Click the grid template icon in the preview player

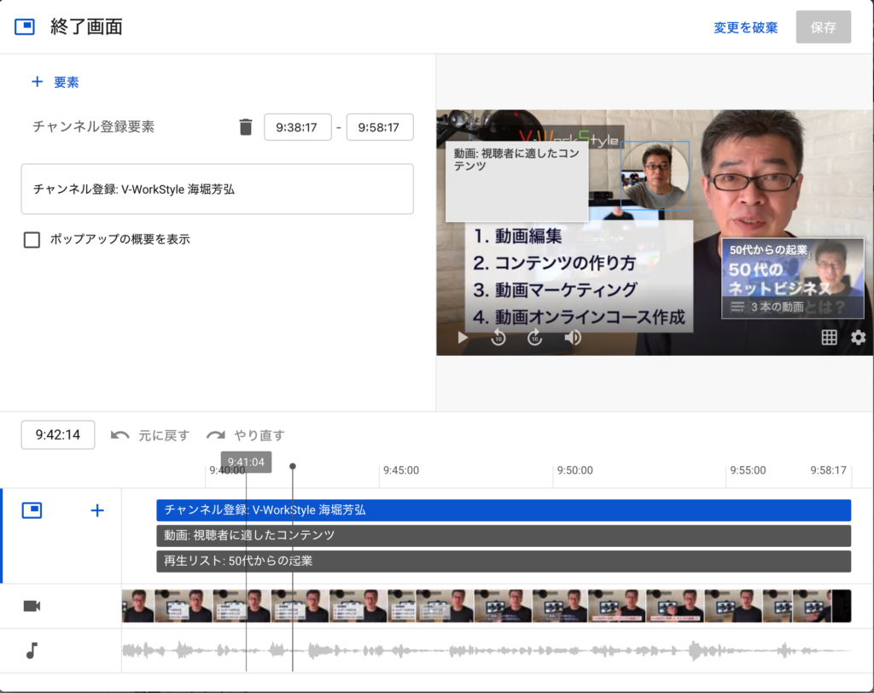point(828,338)
